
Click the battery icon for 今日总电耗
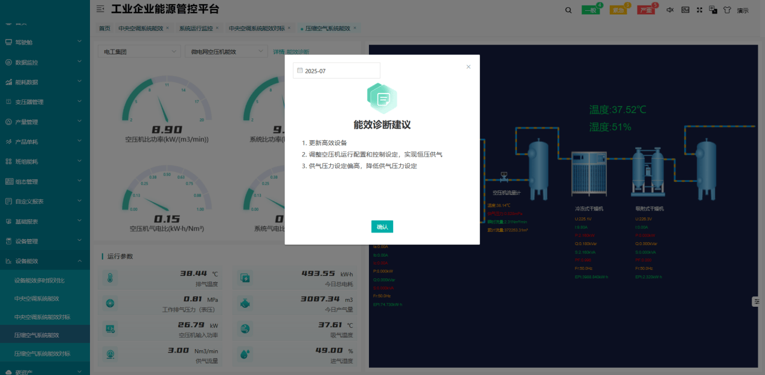click(245, 278)
